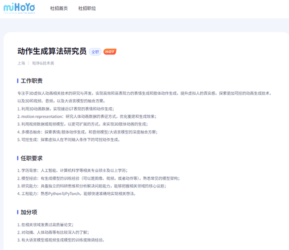Click the 可控生成 duty line

point(68,139)
